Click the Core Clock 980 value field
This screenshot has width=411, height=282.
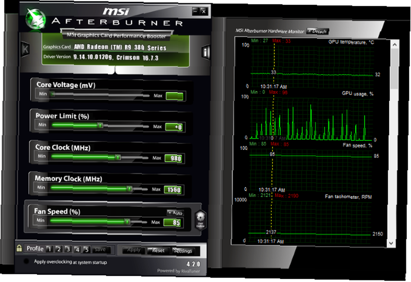tap(173, 158)
